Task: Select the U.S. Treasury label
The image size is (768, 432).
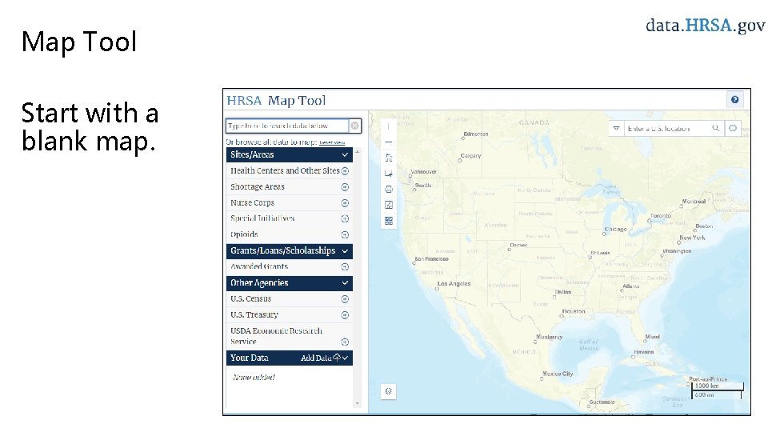Action: (254, 315)
